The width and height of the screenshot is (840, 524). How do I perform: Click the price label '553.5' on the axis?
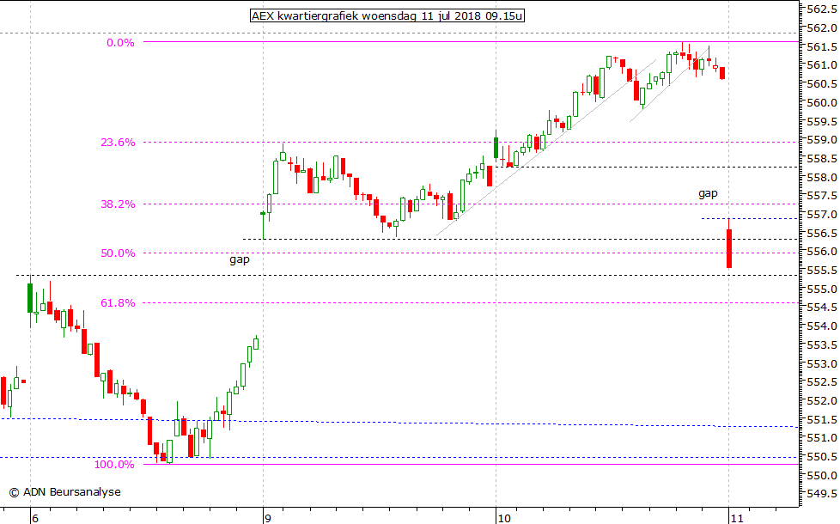(x=822, y=344)
